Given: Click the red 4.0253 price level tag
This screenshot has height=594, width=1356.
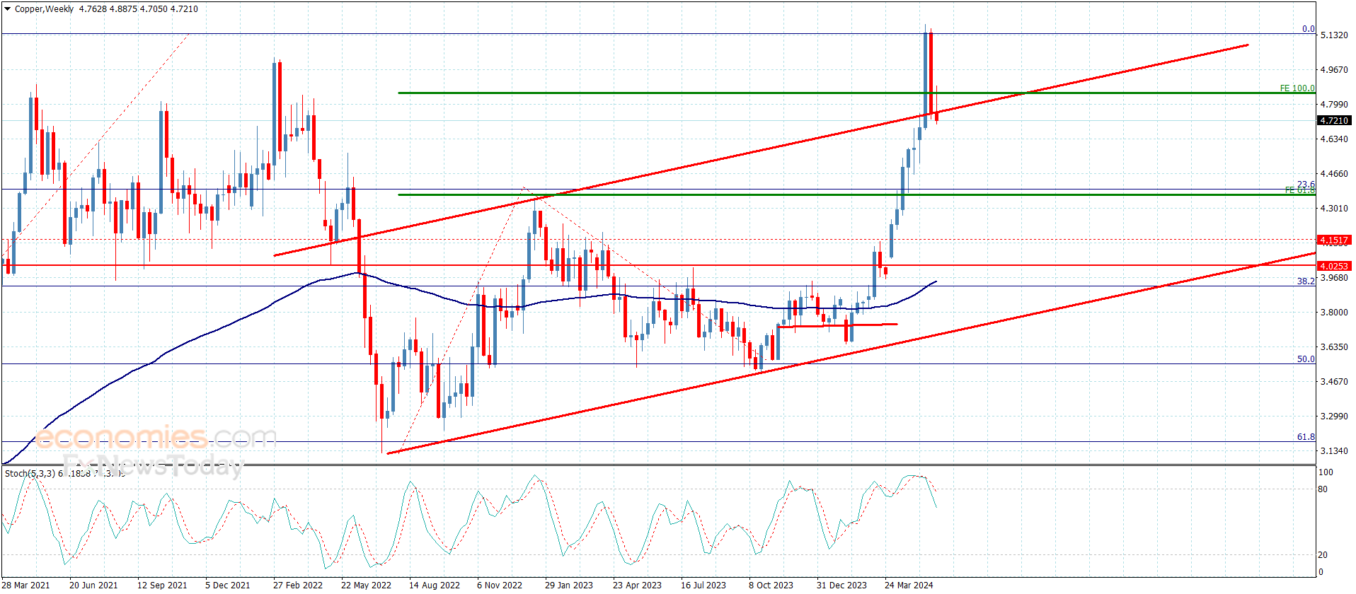Looking at the screenshot, I should tap(1334, 266).
